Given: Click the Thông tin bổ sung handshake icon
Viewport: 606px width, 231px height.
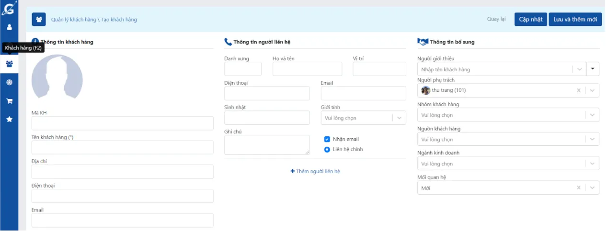Looking at the screenshot, I should pyautogui.click(x=423, y=42).
